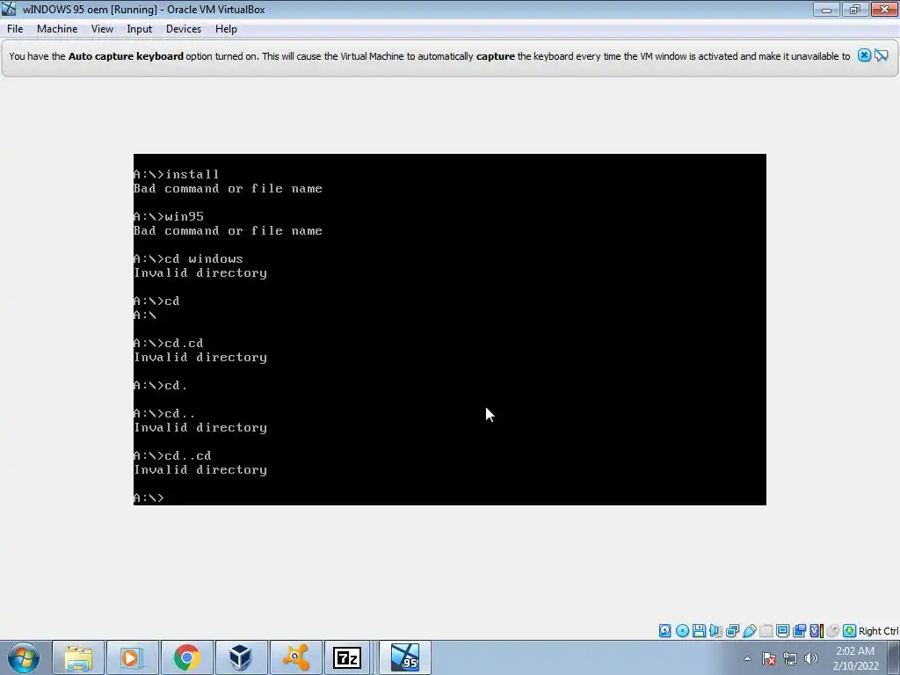
Task: Click the volume speaker tray icon
Action: coord(811,658)
